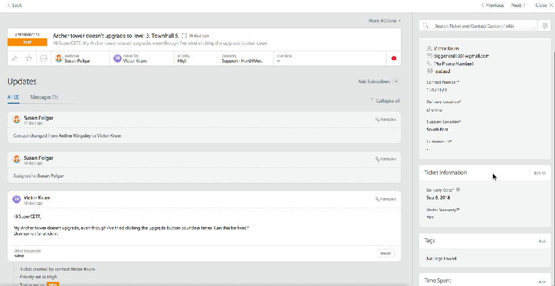Pin the ticket with the pin icon
The width and height of the screenshot is (555, 286).
pyautogui.click(x=15, y=58)
